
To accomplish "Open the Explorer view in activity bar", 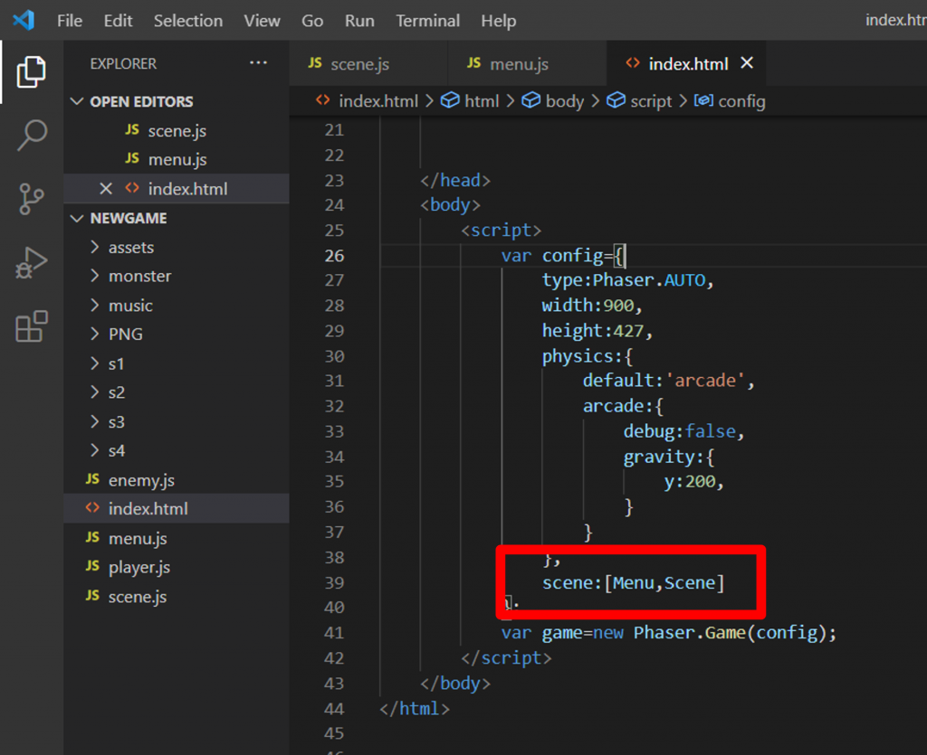I will (32, 72).
